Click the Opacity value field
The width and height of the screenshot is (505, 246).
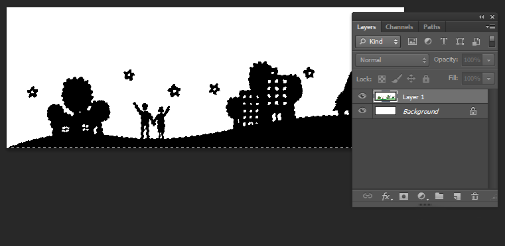pos(472,60)
